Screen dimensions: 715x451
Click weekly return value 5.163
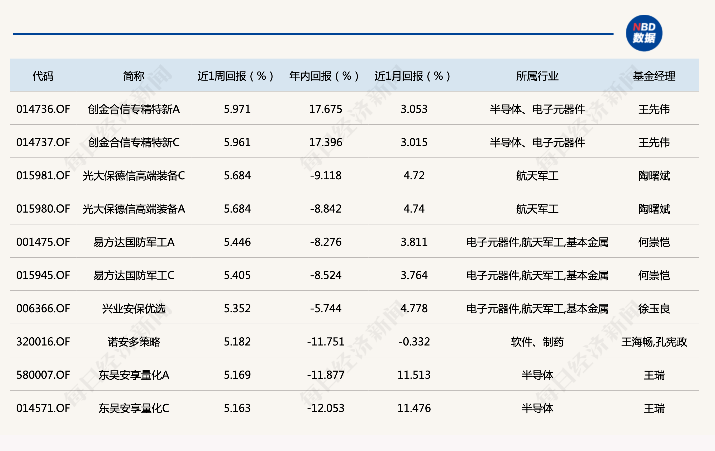coord(237,408)
